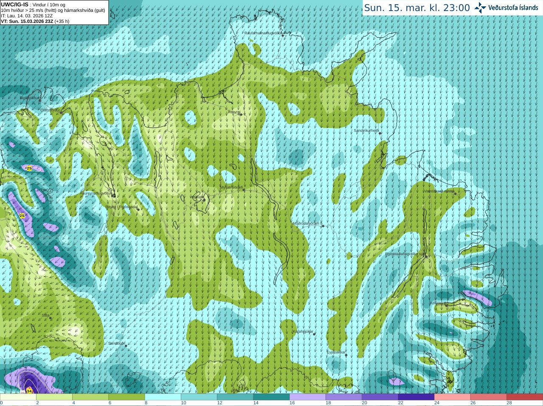This screenshot has height=406, width=543.
Task: Click the lower yellow 25 gust label
Action: point(22,216)
